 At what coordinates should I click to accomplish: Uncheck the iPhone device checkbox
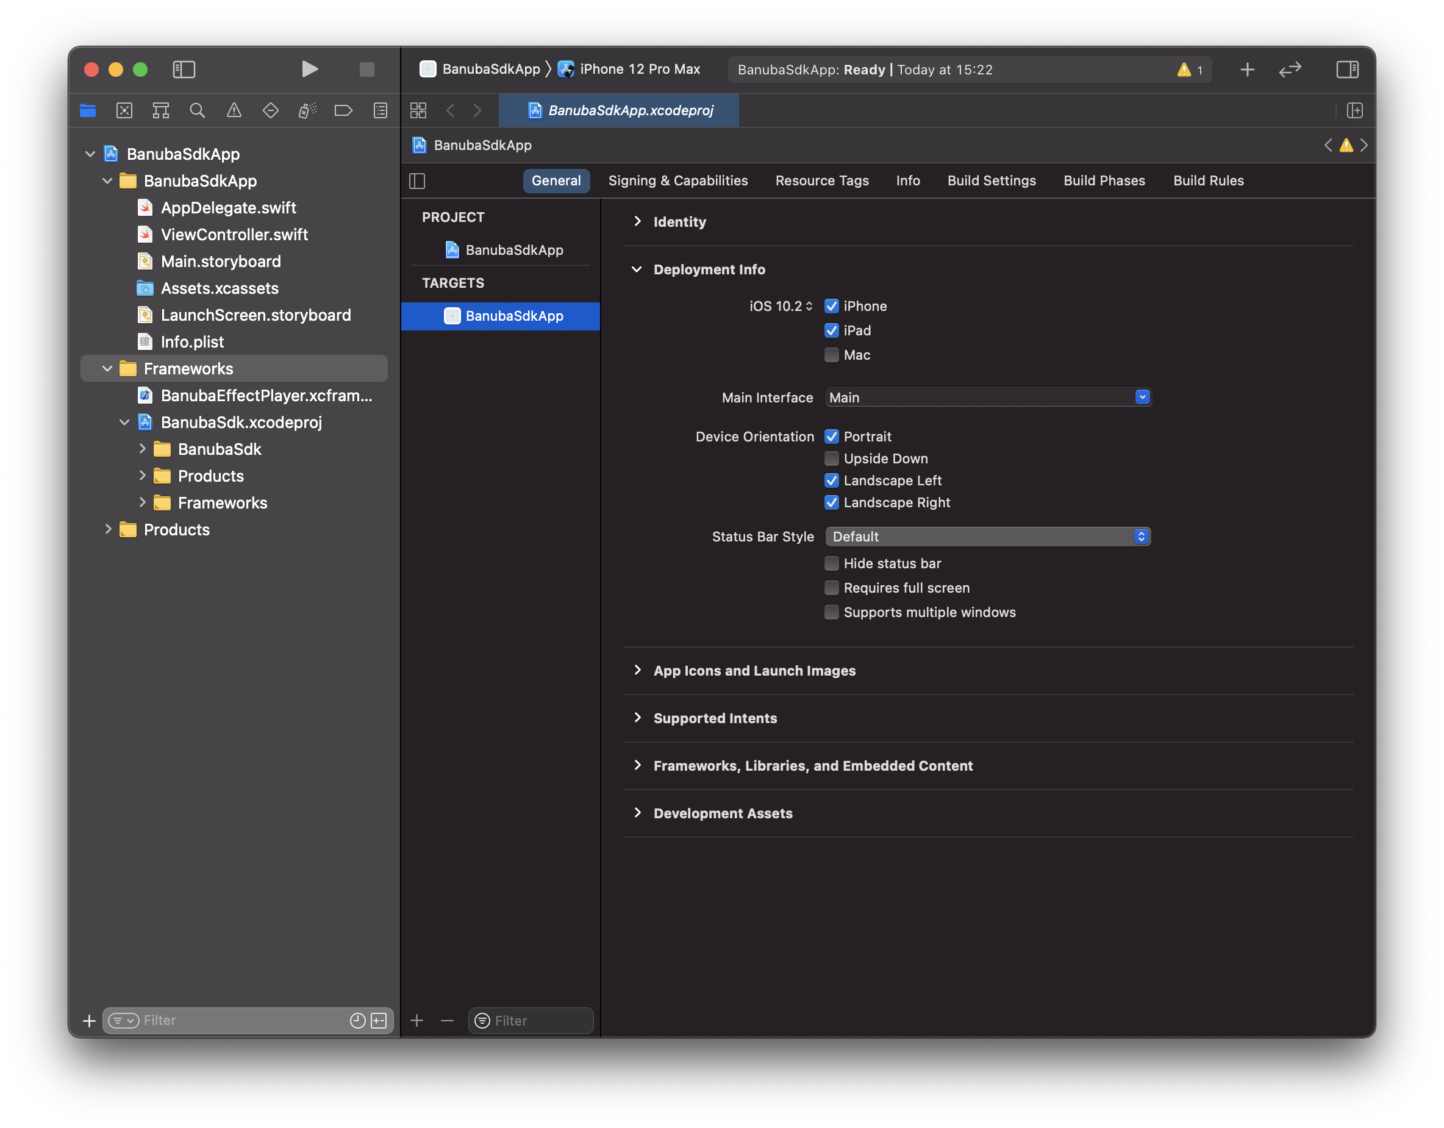click(832, 306)
